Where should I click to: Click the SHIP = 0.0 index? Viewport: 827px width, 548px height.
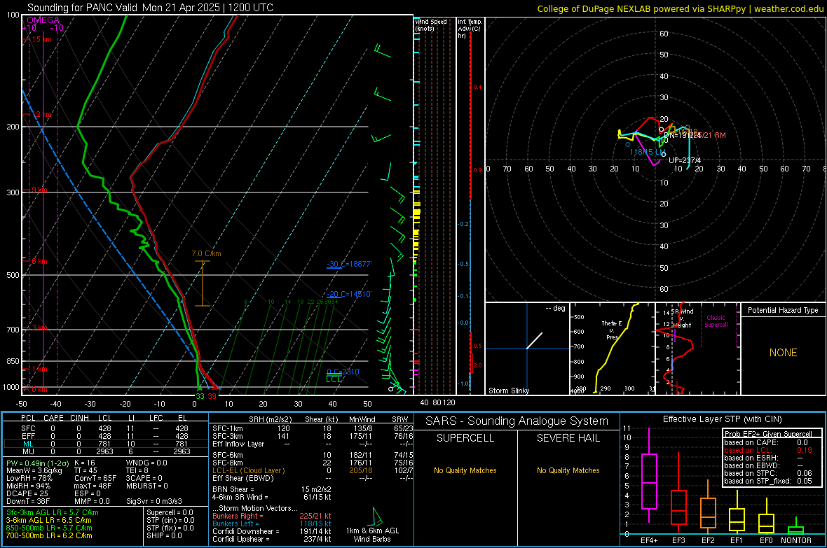click(164, 535)
